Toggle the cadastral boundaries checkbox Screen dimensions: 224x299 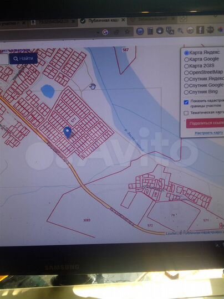pos(186,102)
